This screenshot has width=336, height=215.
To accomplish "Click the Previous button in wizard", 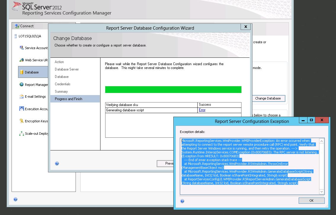I will (165, 163).
